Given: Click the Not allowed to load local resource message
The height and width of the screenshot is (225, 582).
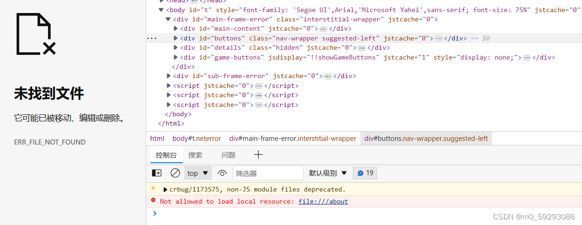Looking at the screenshot, I should pyautogui.click(x=227, y=201).
